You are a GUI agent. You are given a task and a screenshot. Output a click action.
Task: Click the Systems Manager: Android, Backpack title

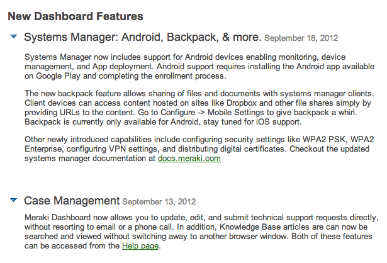[x=143, y=37]
